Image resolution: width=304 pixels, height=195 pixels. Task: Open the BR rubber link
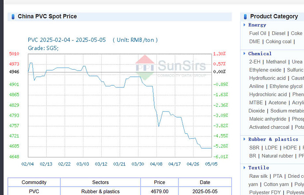(252, 156)
